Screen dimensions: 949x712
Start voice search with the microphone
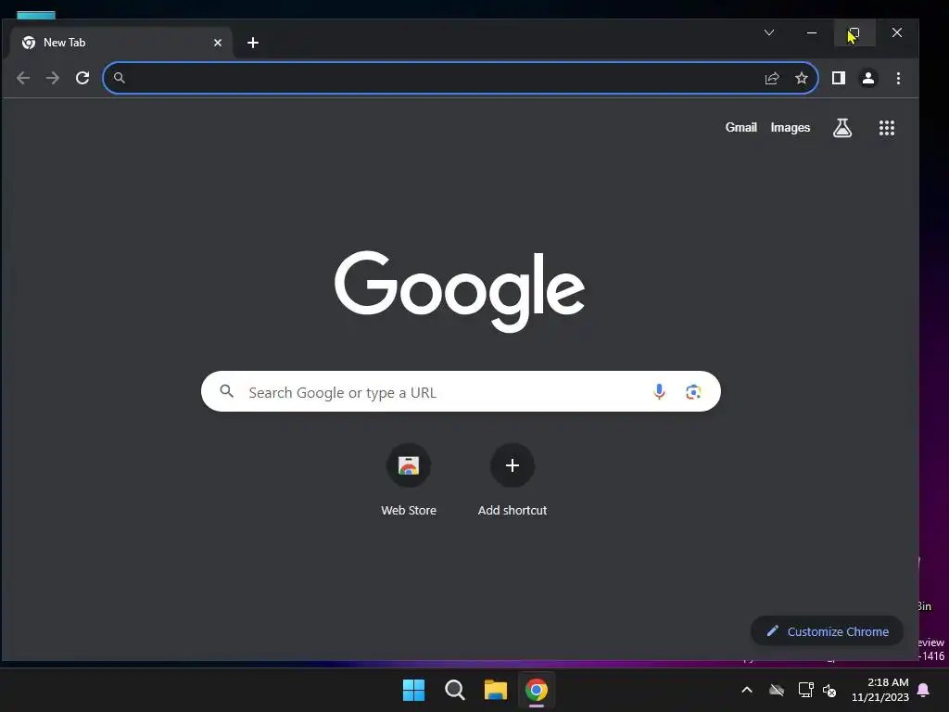coord(659,392)
